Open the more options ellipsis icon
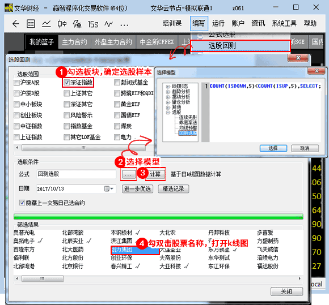This screenshot has height=305, width=329. click(124, 25)
